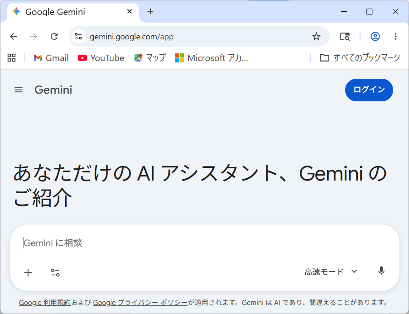Open the tools sliders icon in prompt box
This screenshot has height=314, width=409.
(x=55, y=272)
